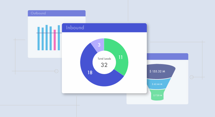Image resolution: width=215 pixels, height=117 pixels.
Task: Click the small circle marker at right side
Action: 191,77
